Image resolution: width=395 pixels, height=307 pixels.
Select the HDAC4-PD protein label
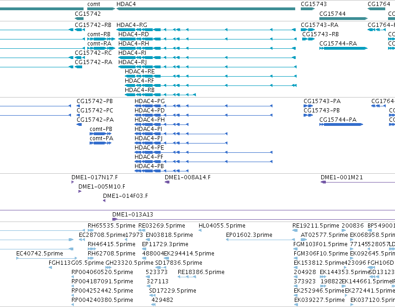click(x=149, y=111)
